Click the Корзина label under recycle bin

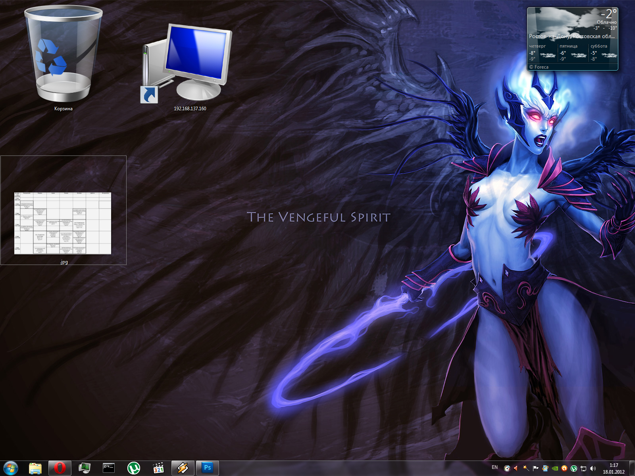point(63,109)
